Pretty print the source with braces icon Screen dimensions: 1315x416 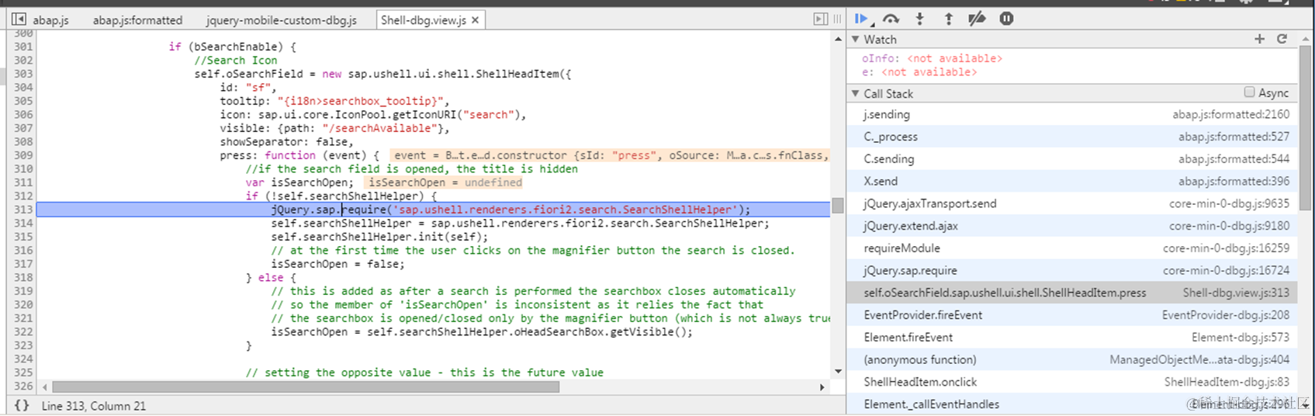(x=22, y=405)
